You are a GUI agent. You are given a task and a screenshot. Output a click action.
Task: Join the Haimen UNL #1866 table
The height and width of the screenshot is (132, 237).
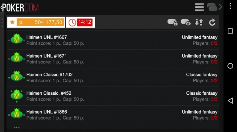point(113,115)
